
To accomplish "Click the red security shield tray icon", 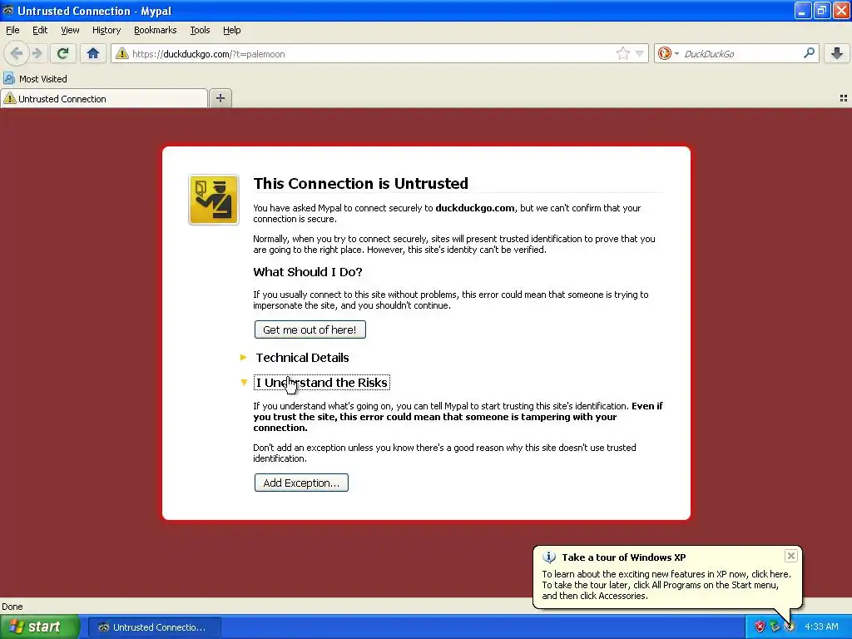I will coord(760,627).
